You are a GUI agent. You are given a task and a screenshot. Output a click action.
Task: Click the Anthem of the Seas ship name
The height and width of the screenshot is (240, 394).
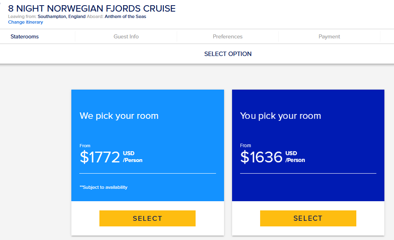[x=125, y=16]
